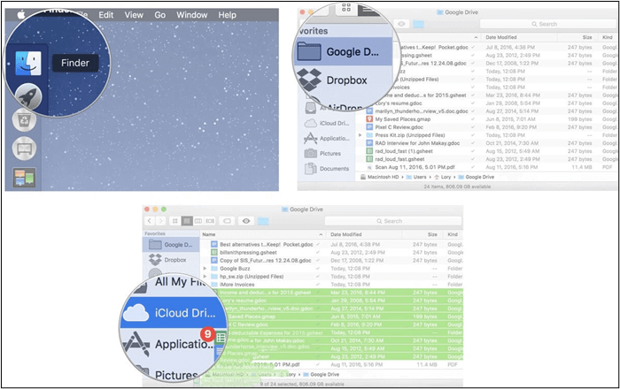Switch to column view in the toolbar

(198, 220)
